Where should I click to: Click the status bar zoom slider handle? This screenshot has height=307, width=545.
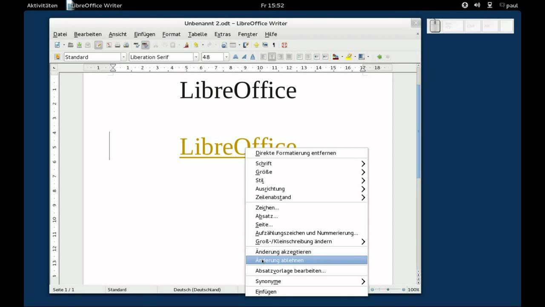388,290
